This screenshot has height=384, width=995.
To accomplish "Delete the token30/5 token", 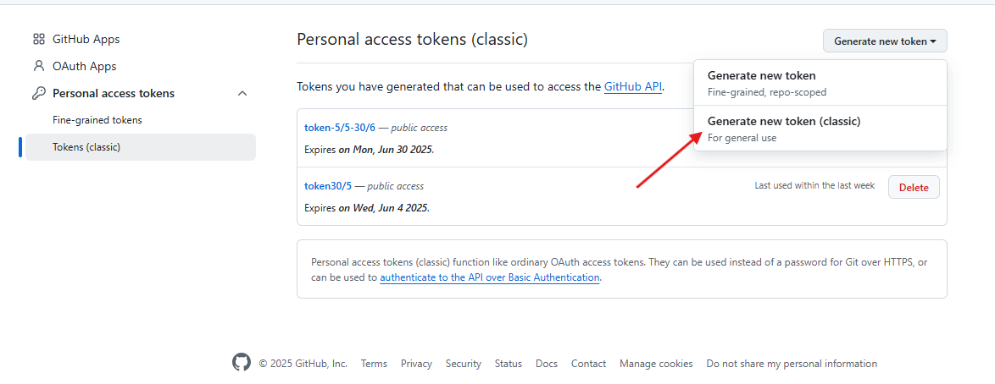I will pyautogui.click(x=913, y=187).
